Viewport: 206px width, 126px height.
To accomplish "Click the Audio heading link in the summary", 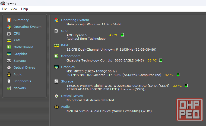I will [x=65, y=107].
